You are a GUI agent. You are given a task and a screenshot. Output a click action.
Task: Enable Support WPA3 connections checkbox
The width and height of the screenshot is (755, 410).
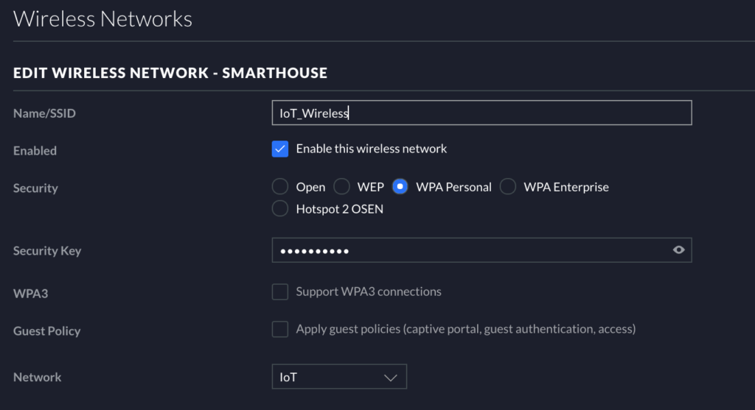coord(280,292)
